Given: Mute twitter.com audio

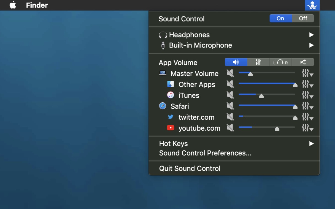Looking at the screenshot, I should (x=230, y=117).
